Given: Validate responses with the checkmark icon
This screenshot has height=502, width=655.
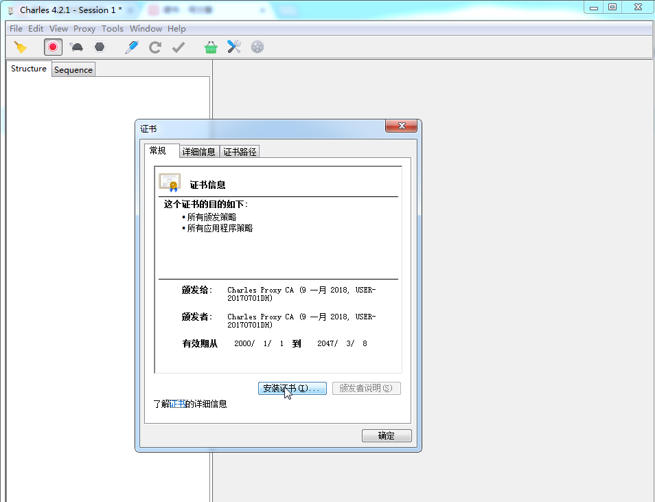Looking at the screenshot, I should (x=179, y=47).
